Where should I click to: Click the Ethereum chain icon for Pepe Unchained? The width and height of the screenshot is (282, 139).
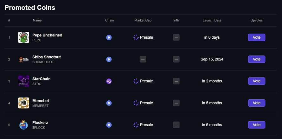pyautogui.click(x=109, y=37)
